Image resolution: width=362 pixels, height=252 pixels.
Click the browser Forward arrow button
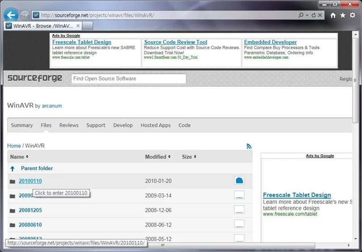click(25, 16)
